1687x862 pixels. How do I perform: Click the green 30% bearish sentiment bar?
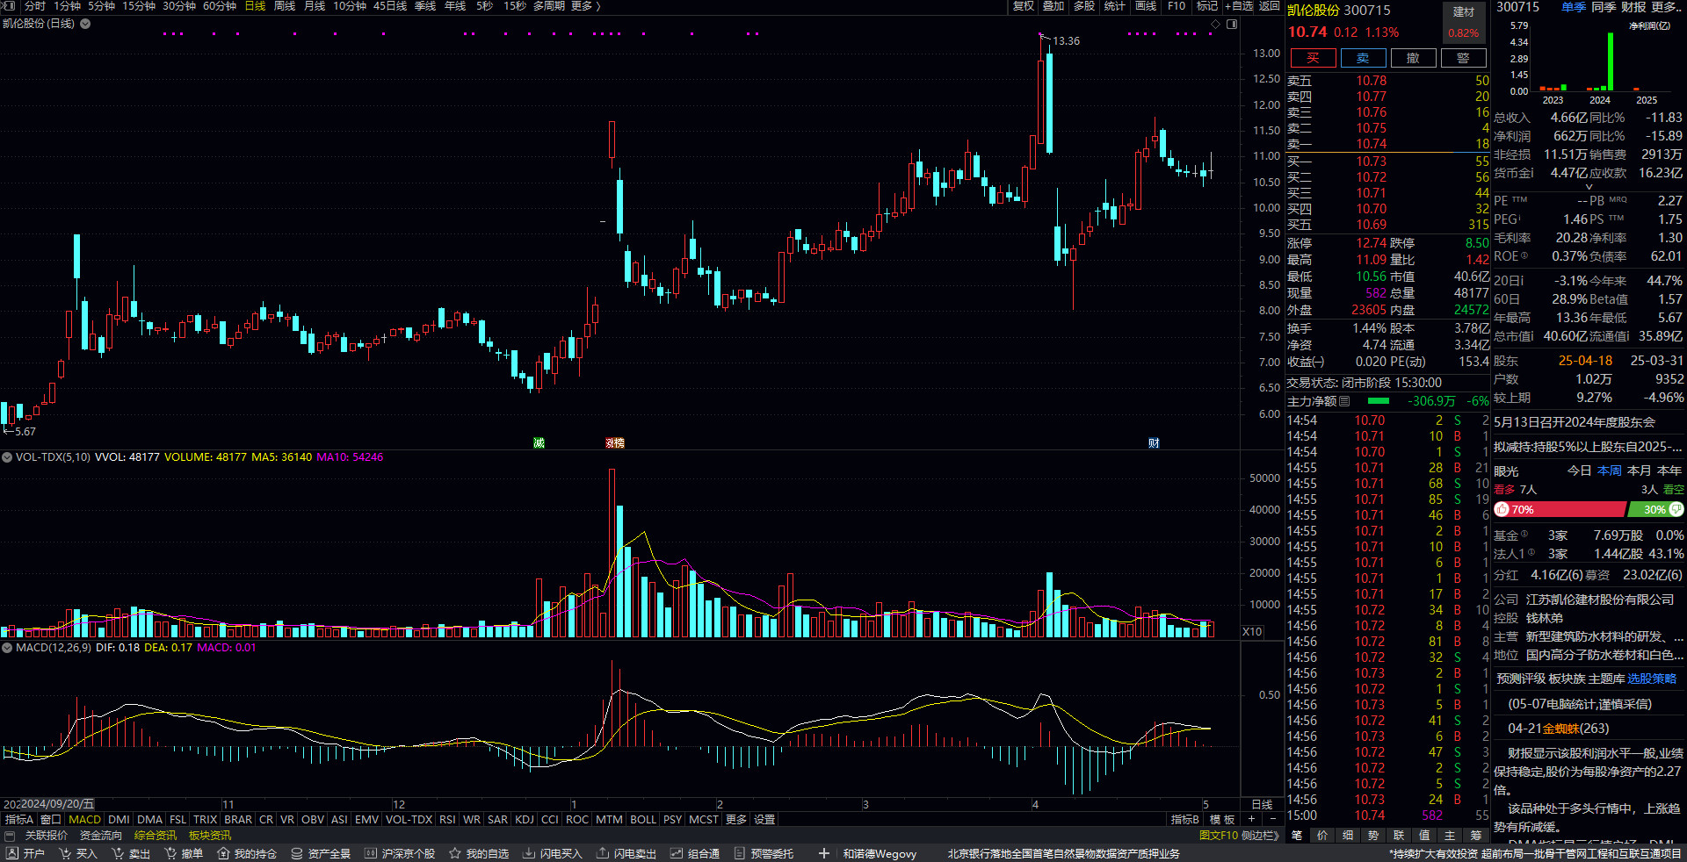pyautogui.click(x=1655, y=509)
